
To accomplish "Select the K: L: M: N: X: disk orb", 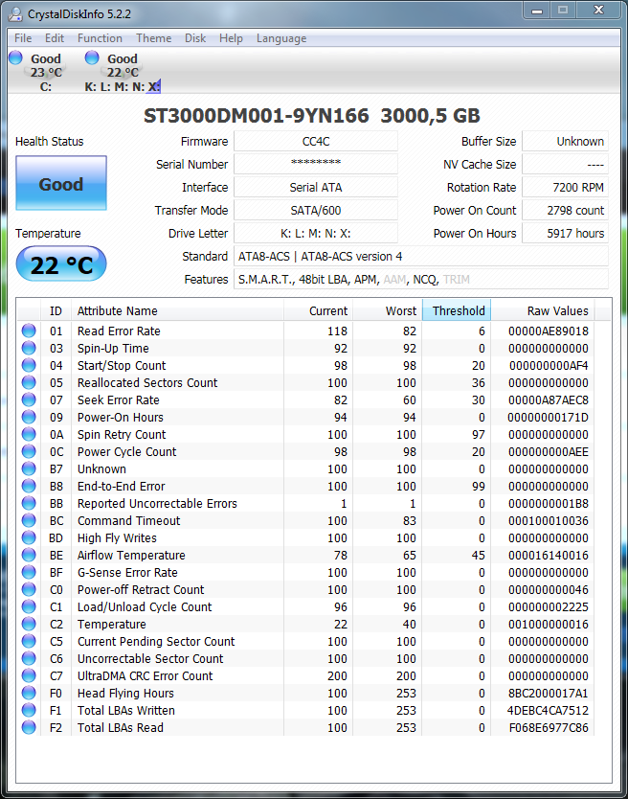I will (92, 57).
